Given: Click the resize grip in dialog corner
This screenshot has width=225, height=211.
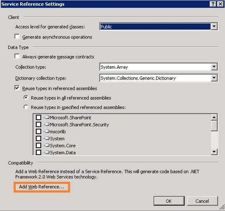Looking at the screenshot, I should [222, 207].
